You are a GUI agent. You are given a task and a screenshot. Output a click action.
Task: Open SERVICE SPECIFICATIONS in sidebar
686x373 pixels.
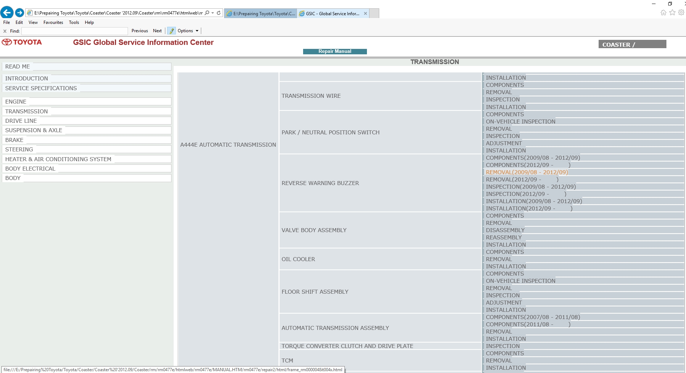(x=87, y=88)
